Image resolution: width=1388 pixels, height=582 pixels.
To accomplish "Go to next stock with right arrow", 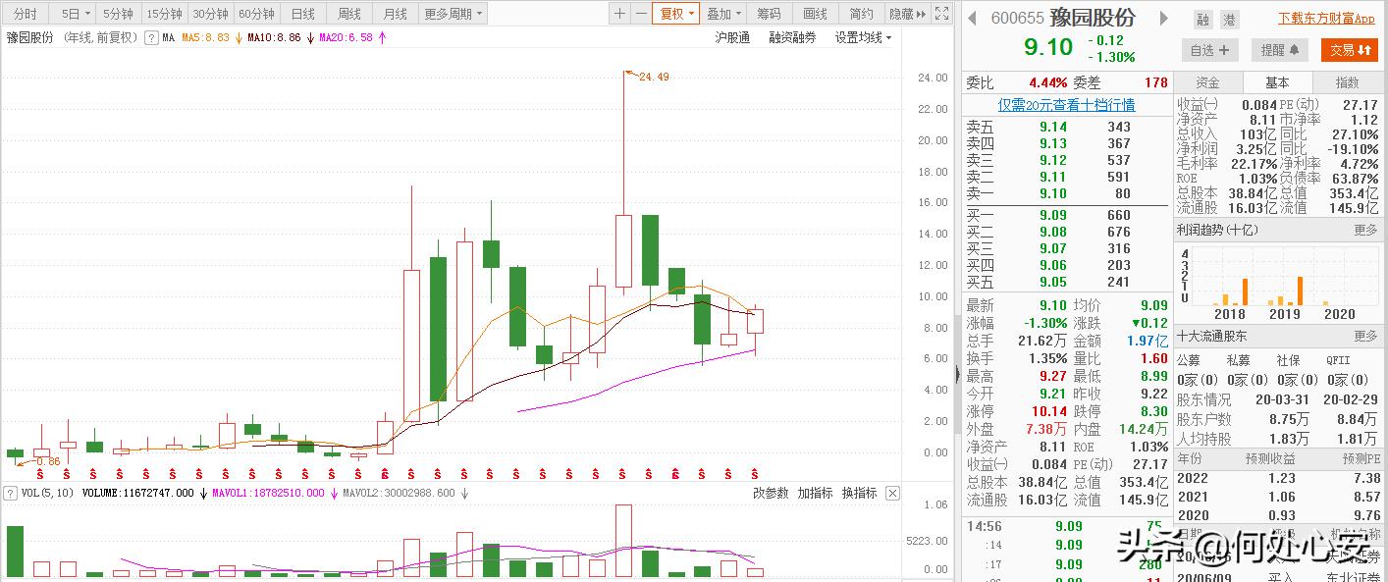I will [1164, 19].
